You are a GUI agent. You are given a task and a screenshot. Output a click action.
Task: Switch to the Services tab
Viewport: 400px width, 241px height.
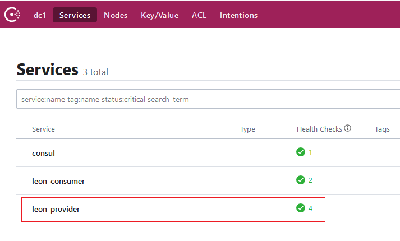[x=75, y=15]
